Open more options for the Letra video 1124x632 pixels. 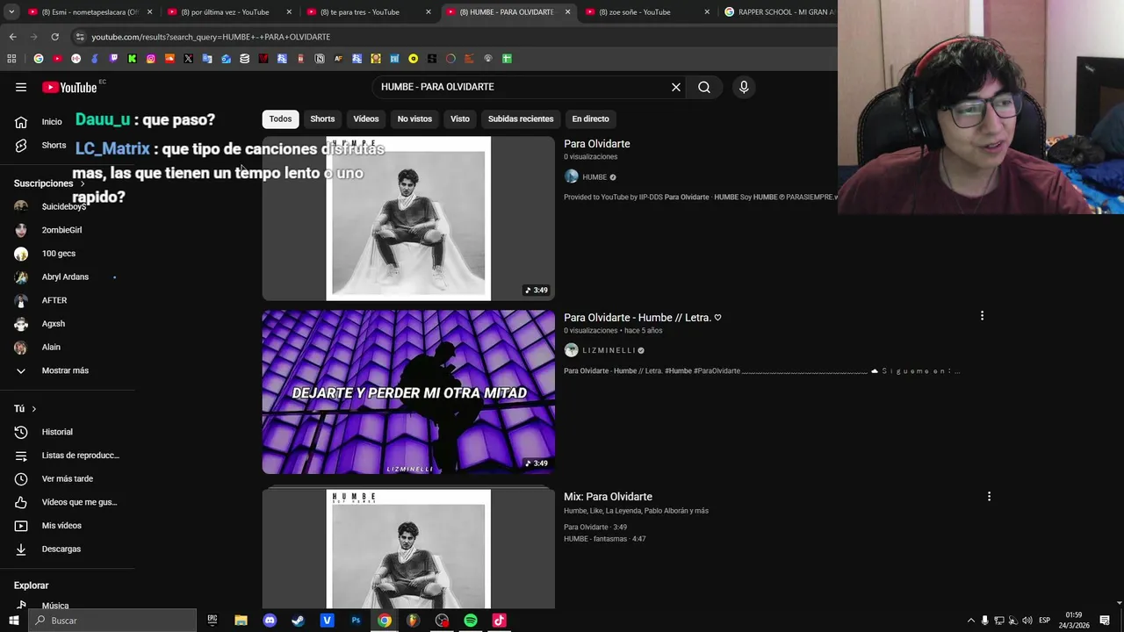(x=982, y=316)
